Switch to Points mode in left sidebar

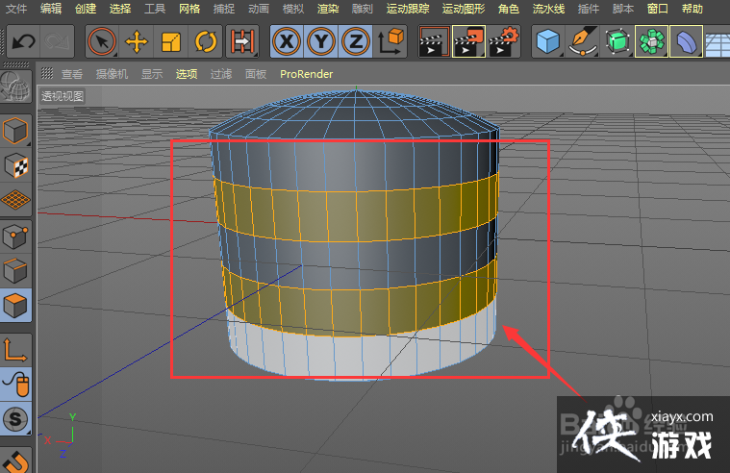point(15,236)
